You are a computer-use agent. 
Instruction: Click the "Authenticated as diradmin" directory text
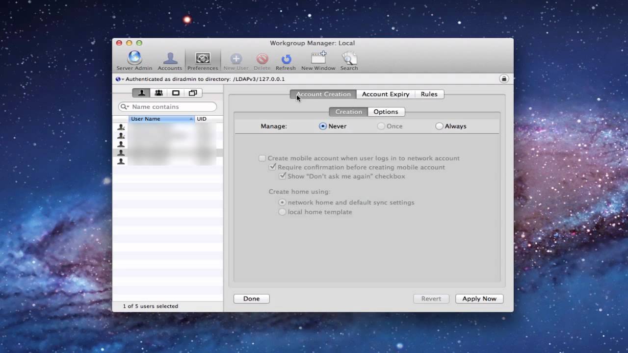(205, 79)
